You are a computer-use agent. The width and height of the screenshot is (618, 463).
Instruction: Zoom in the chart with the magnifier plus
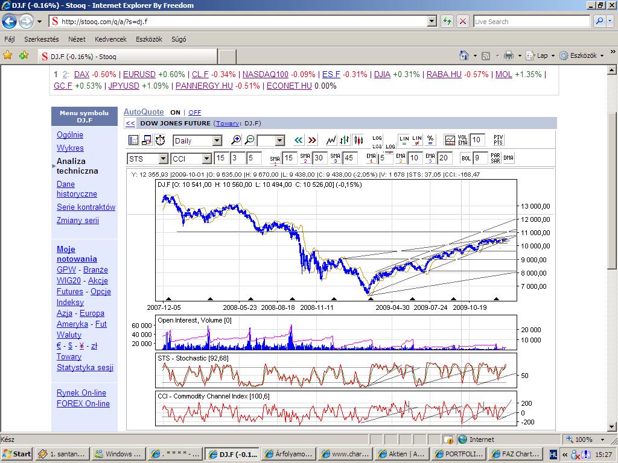click(x=236, y=140)
